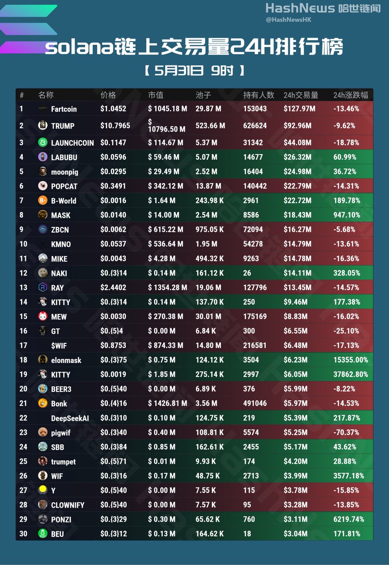The height and width of the screenshot is (565, 389).
Task: Click the Solana logo at page corner
Action: [x=28, y=28]
